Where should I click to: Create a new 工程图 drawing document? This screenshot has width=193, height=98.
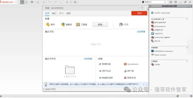pyautogui.click(x=81, y=25)
